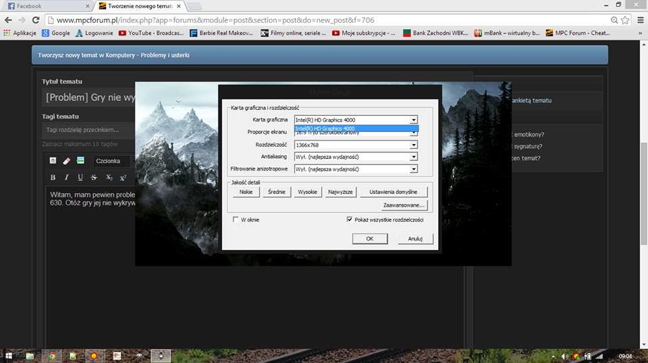This screenshot has width=648, height=363.
Task: Switch to Tworzenie nowego tematu tab
Action: [x=140, y=6]
